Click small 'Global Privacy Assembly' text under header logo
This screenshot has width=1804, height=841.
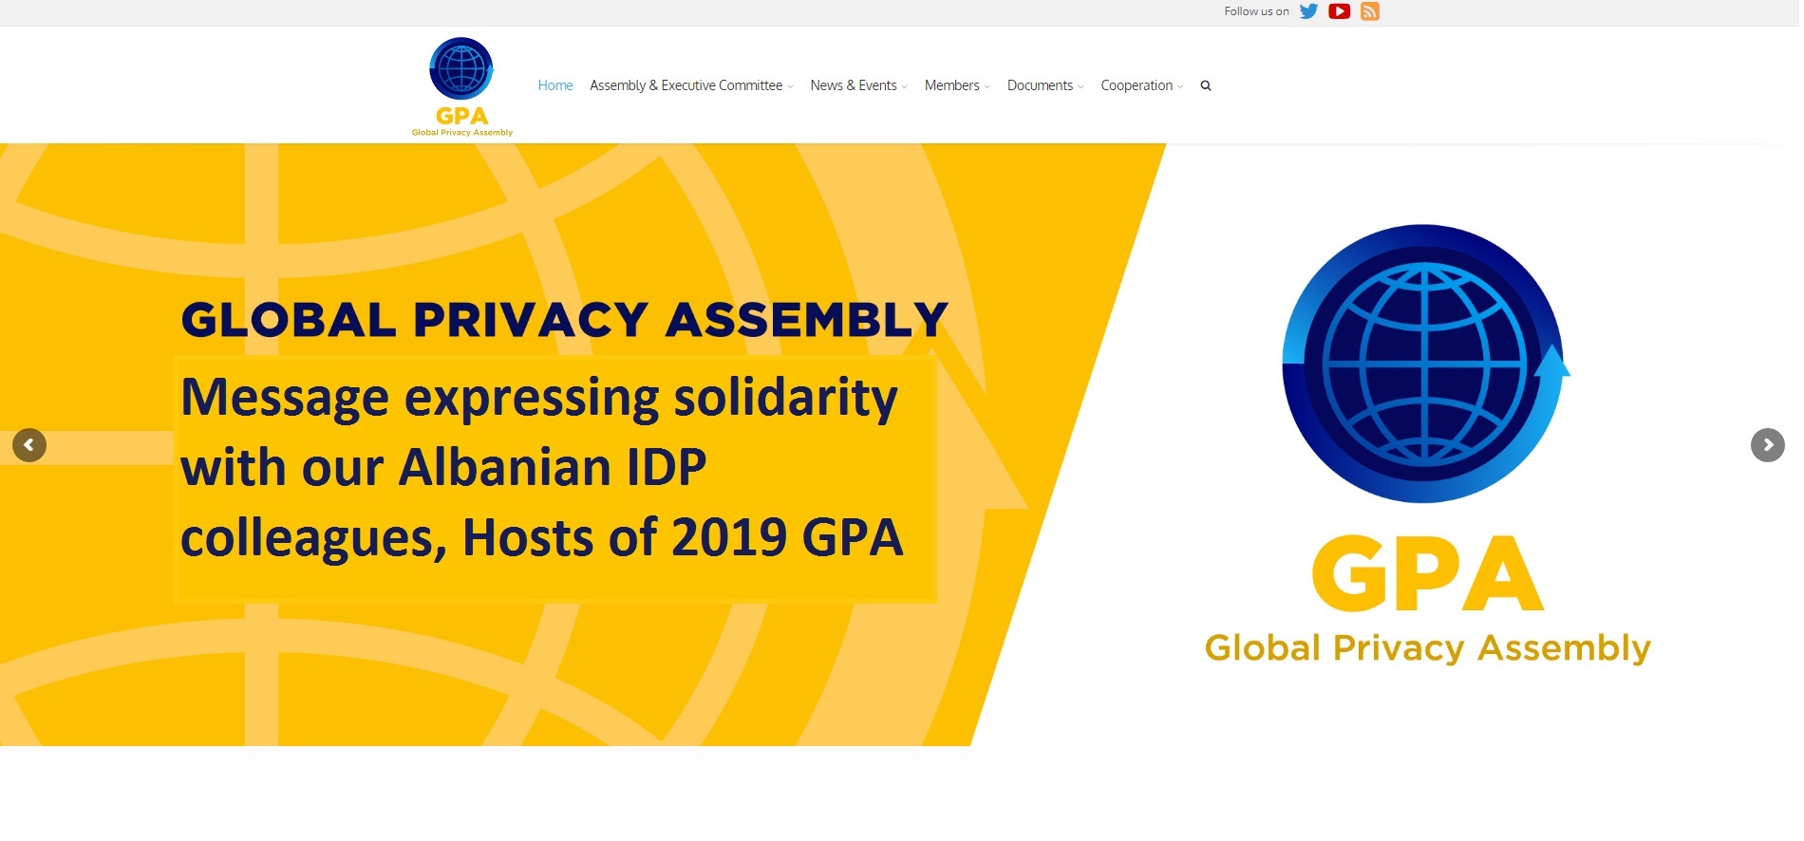[x=462, y=133]
